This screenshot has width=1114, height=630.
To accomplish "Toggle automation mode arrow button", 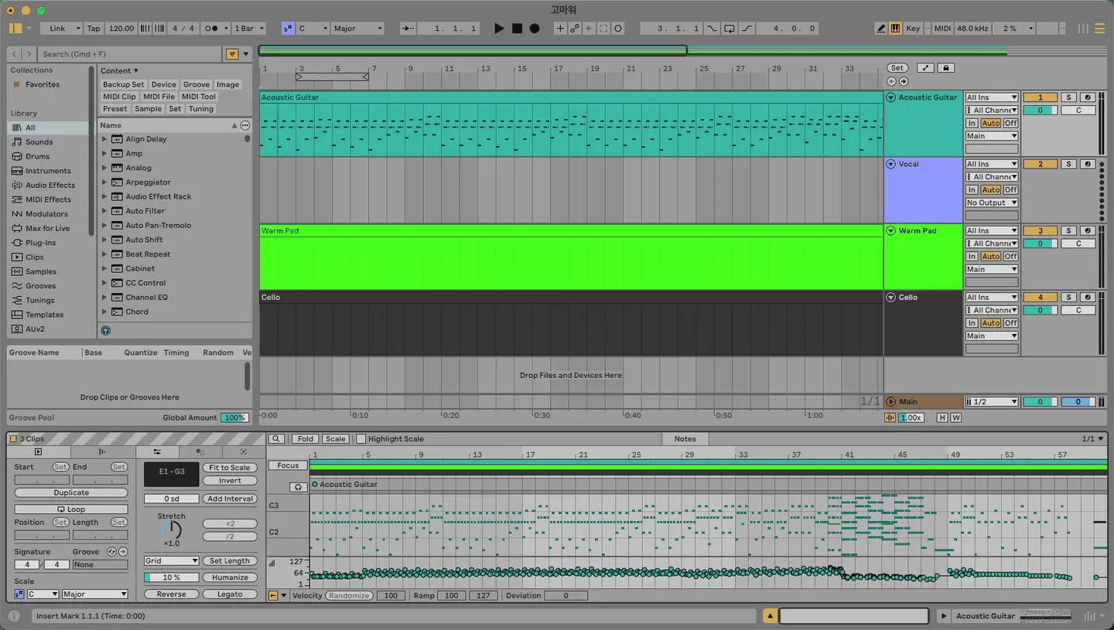I will [925, 68].
